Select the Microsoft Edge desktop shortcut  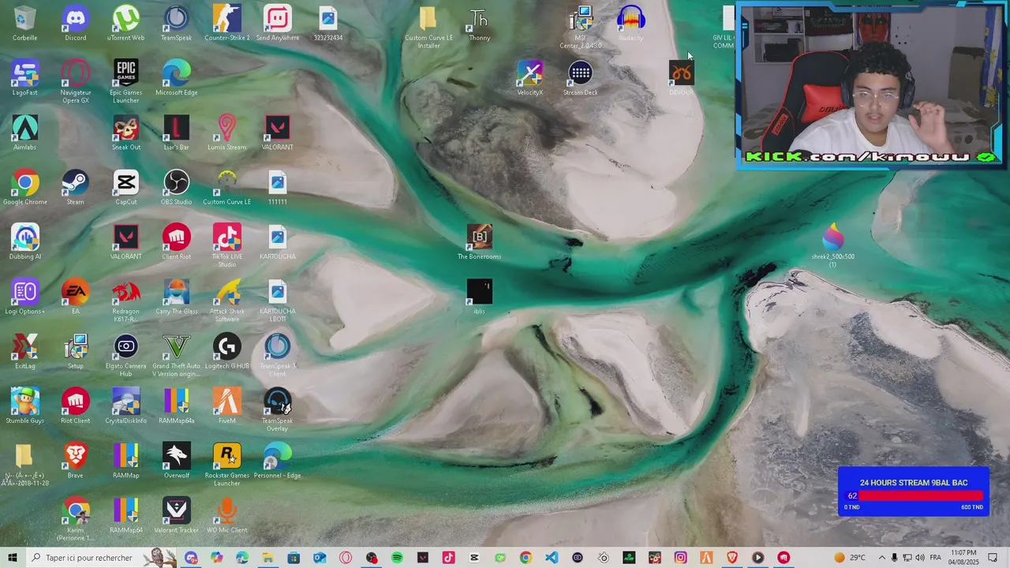176,78
